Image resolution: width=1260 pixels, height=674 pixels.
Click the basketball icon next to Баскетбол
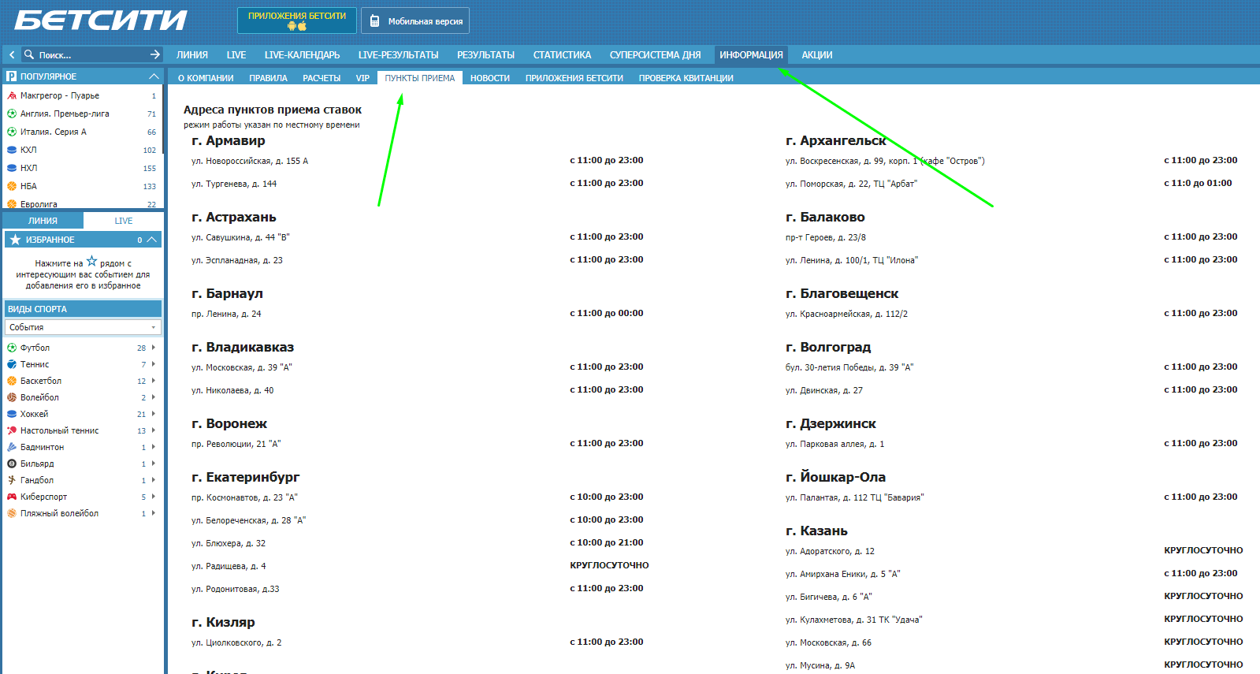tap(12, 381)
